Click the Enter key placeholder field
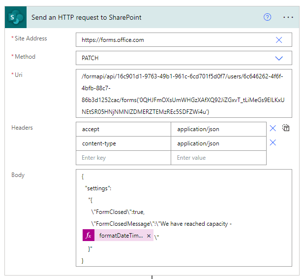This screenshot has height=279, width=304. pyautogui.click(x=123, y=158)
